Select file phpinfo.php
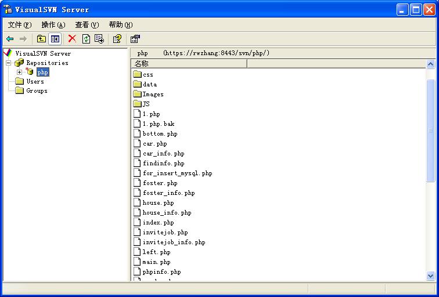The image size is (439, 297). [161, 272]
